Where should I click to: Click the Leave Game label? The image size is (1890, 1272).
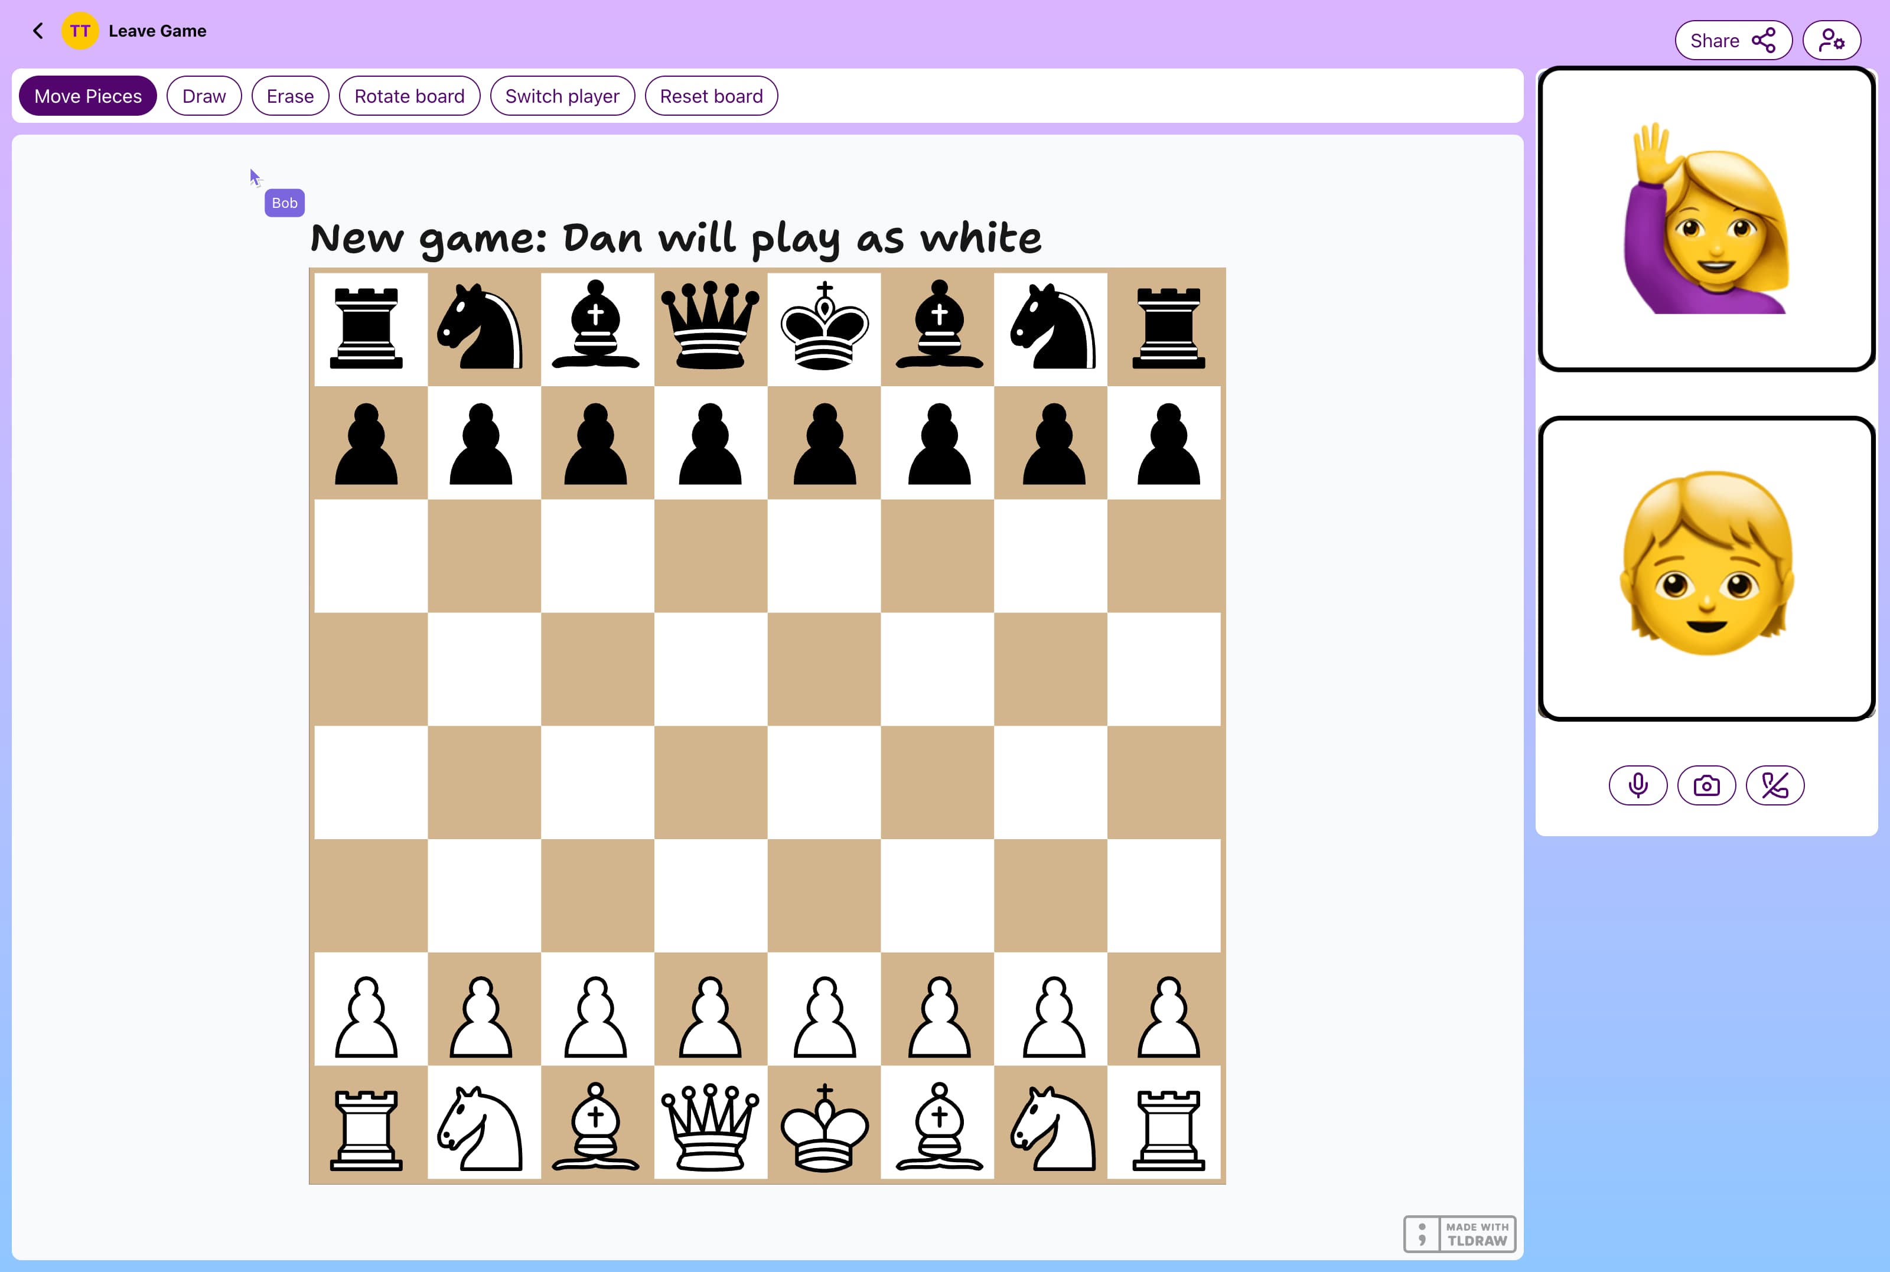click(x=157, y=31)
